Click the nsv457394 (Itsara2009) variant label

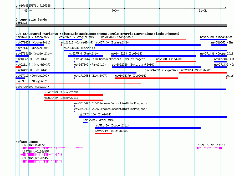click(33, 37)
